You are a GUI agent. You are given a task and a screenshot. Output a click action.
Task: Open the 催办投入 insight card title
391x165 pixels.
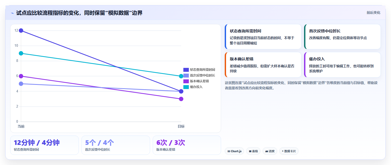tap(317, 59)
